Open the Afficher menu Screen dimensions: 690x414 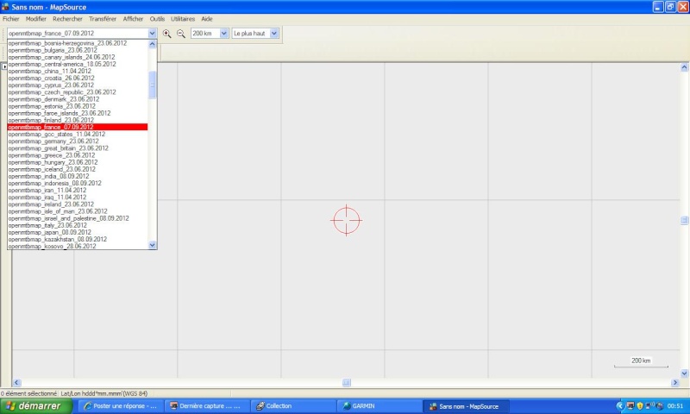pyautogui.click(x=133, y=19)
